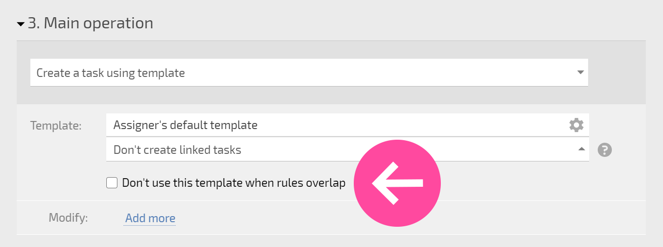The width and height of the screenshot is (663, 247).
Task: Click the black triangle beside 3. Main operation
Action: coord(21,24)
